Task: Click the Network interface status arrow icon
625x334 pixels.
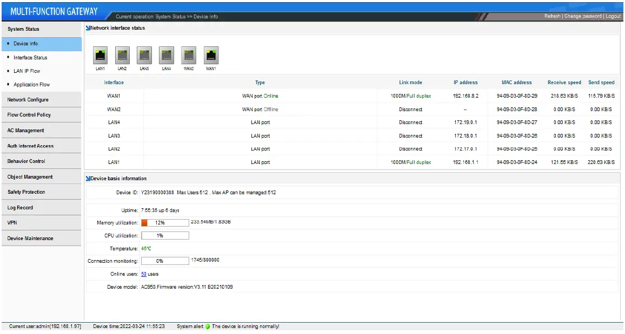Action: (x=87, y=28)
